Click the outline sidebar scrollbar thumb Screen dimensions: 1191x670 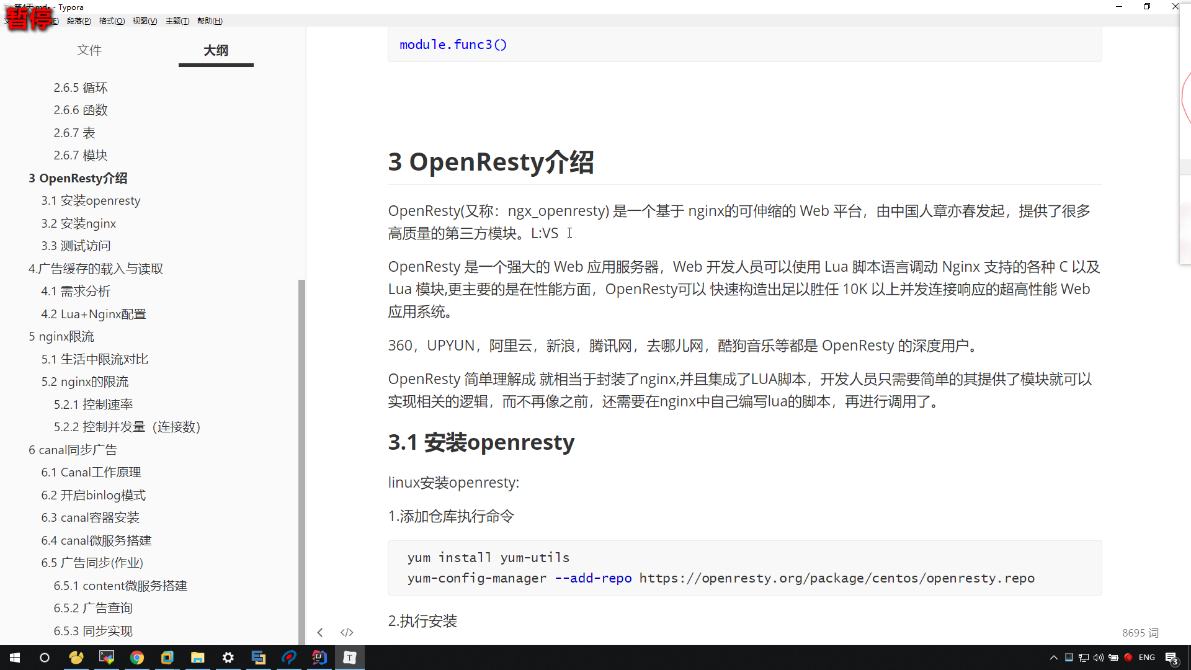click(x=301, y=462)
